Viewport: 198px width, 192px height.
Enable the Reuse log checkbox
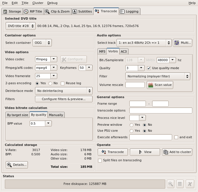click(63, 83)
